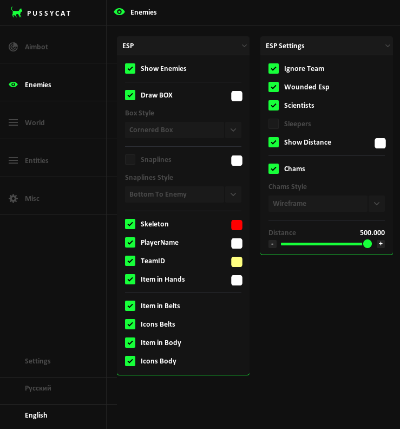Click the Aimbot icon in the sidebar

pyautogui.click(x=13, y=47)
